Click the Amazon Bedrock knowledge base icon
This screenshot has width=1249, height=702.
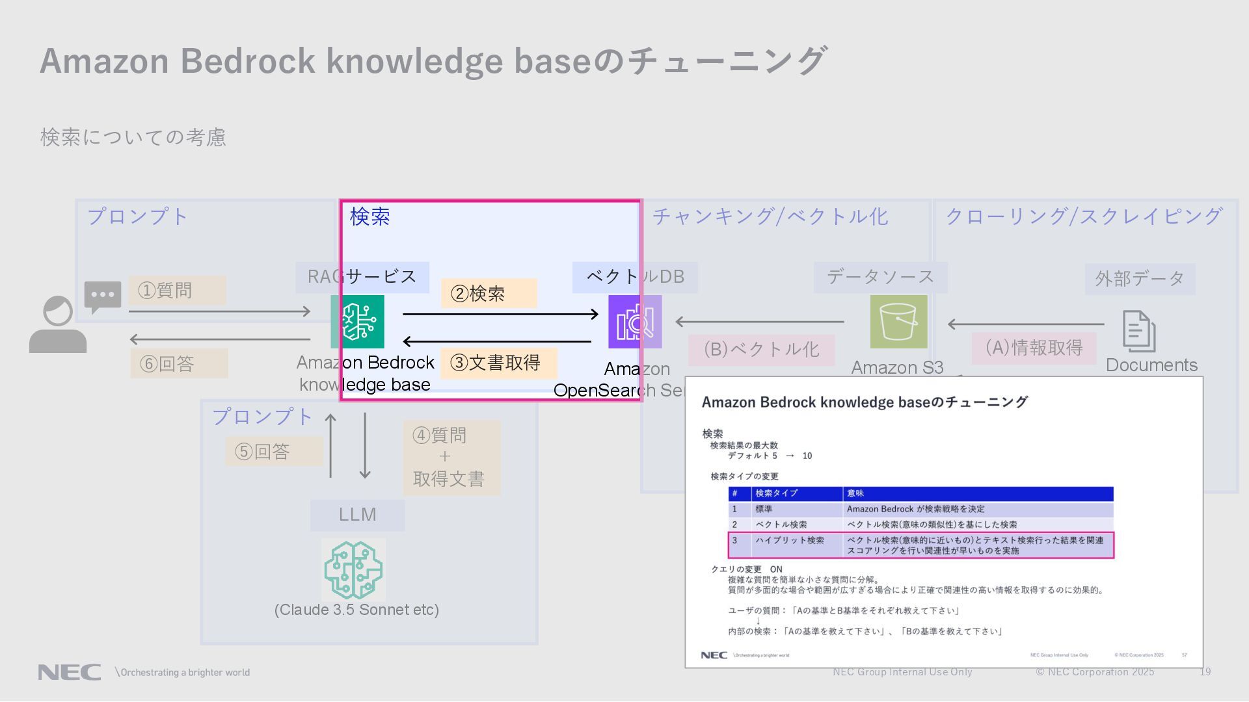click(357, 322)
